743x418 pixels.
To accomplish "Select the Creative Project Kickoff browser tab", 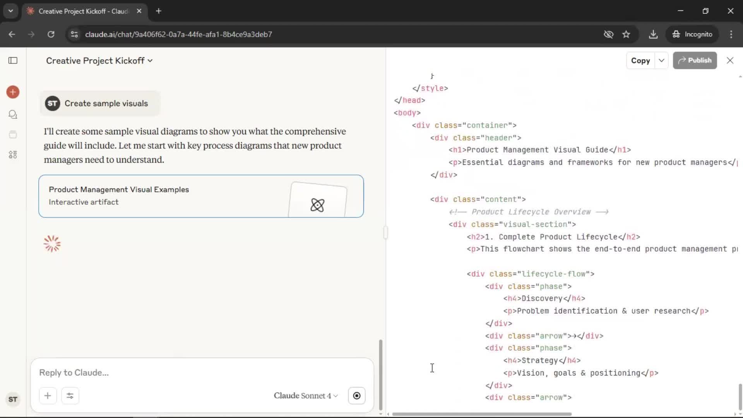I will [x=84, y=11].
